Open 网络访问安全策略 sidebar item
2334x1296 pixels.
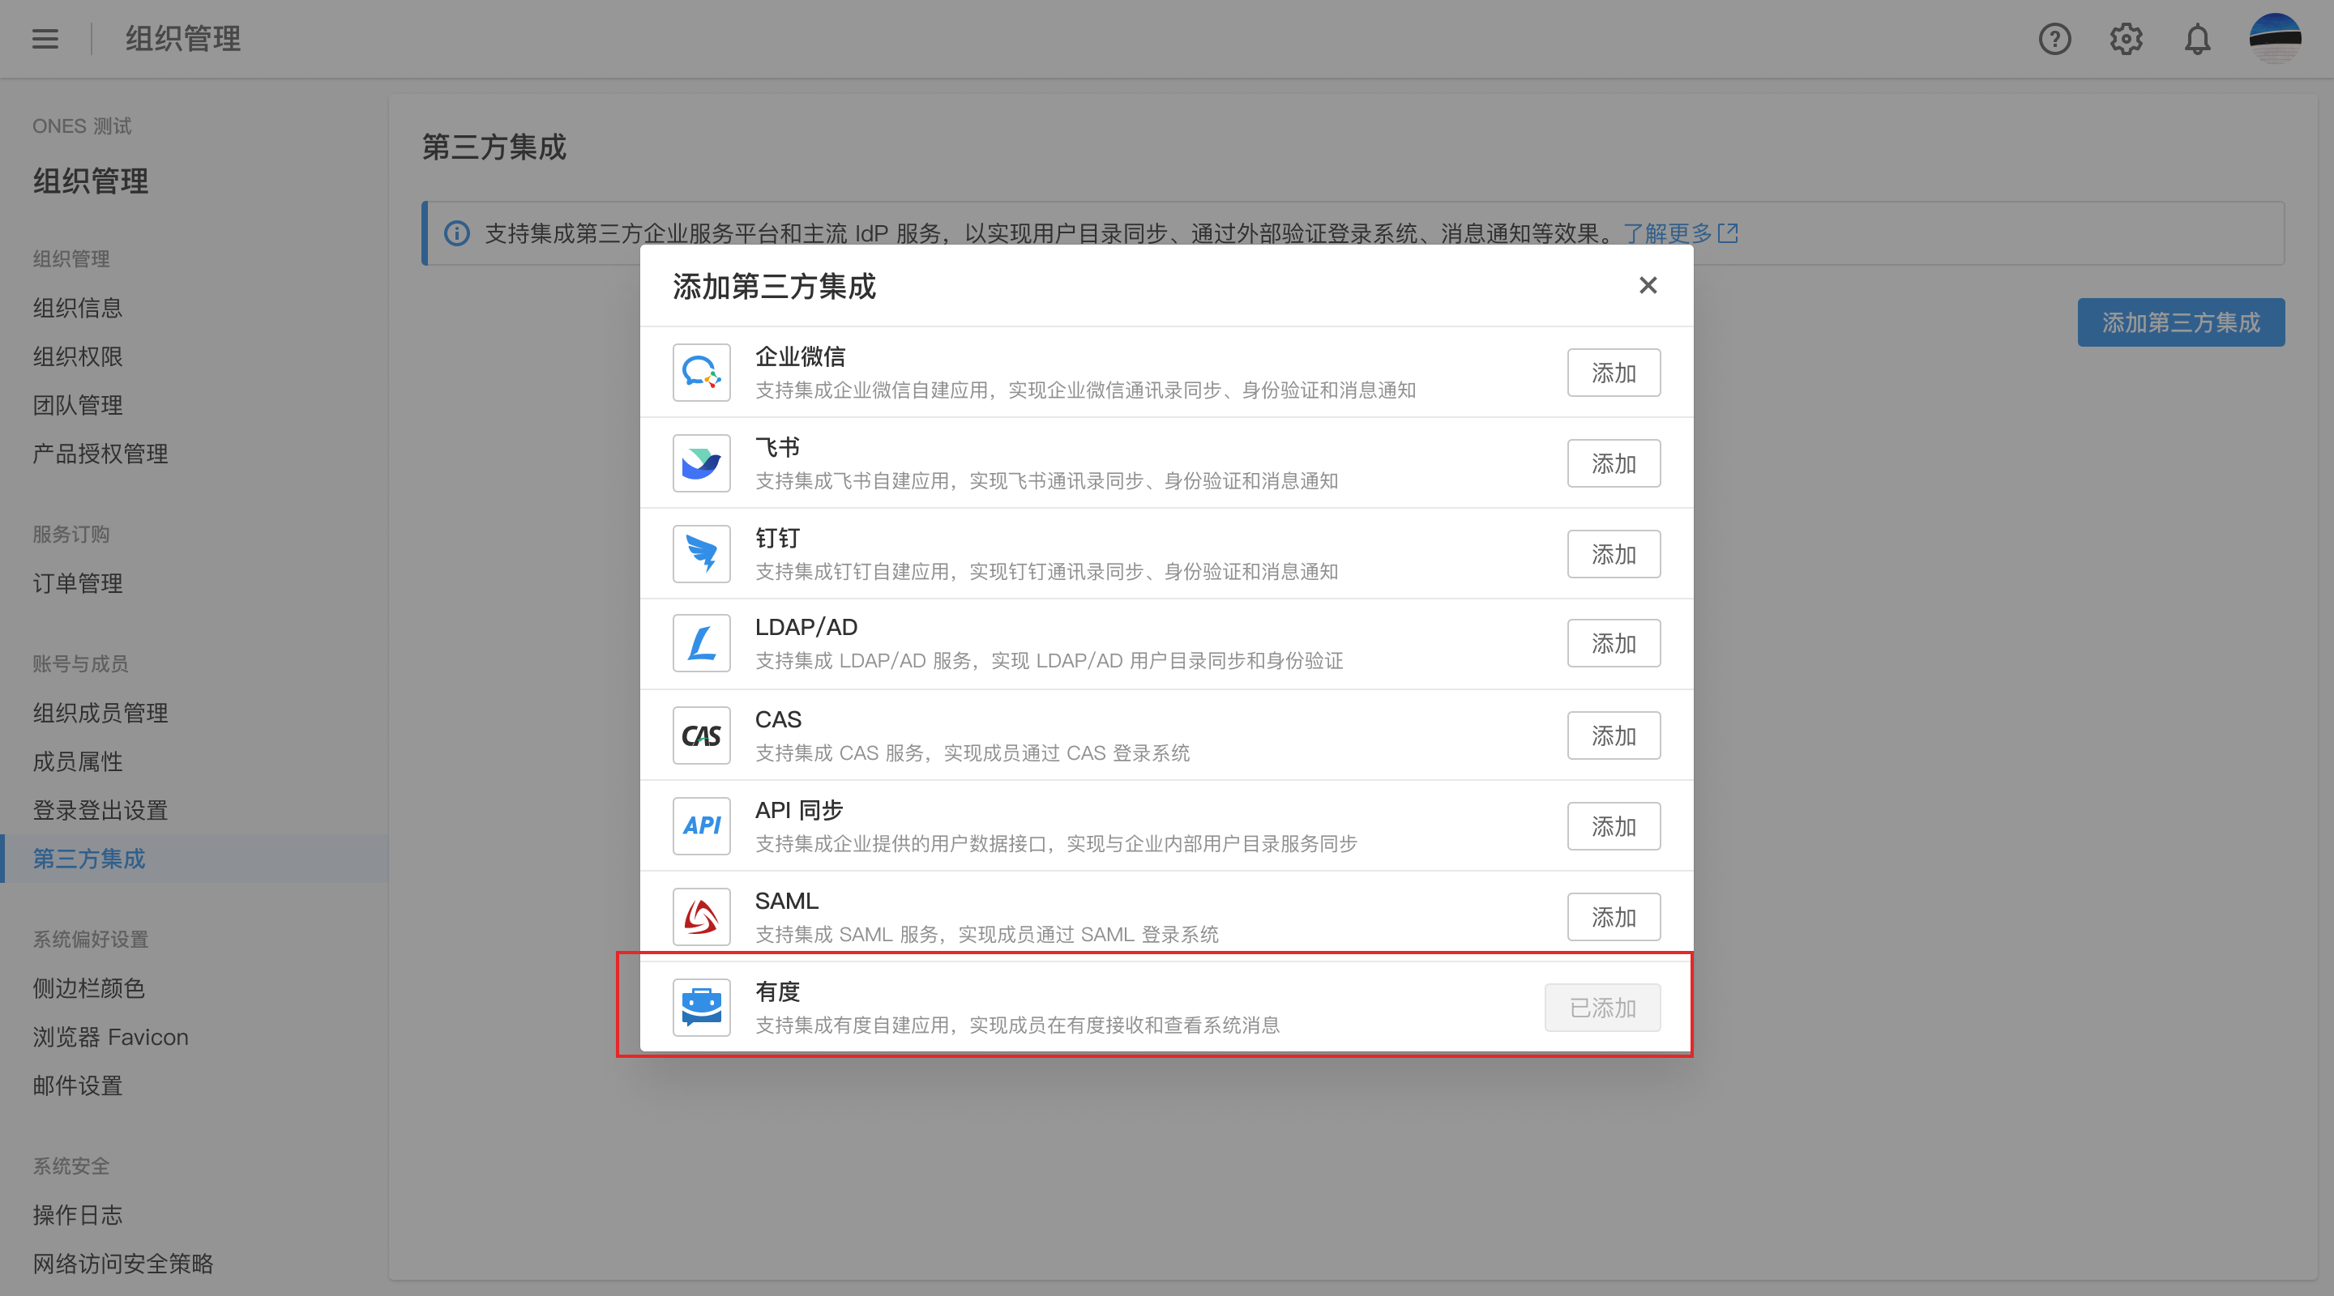[123, 1264]
